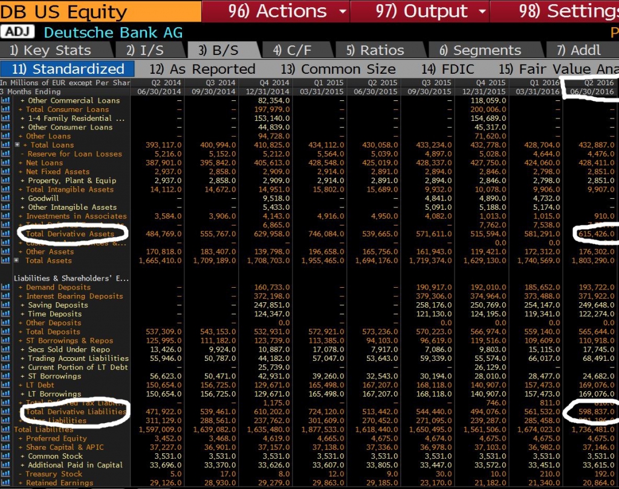The width and height of the screenshot is (619, 489).
Task: Chart the Total Loans row via its icon
Action: point(5,145)
